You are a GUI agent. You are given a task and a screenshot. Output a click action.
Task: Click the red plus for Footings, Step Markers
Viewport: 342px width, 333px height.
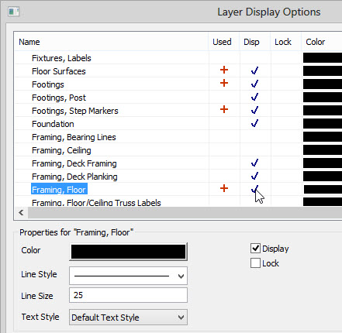224,109
